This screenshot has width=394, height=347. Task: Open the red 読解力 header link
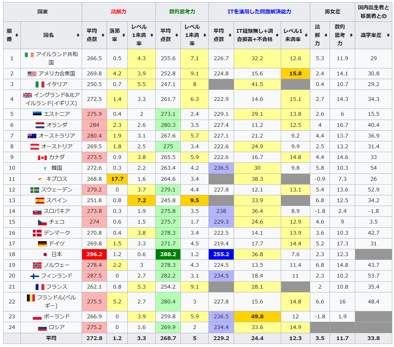[x=118, y=11]
